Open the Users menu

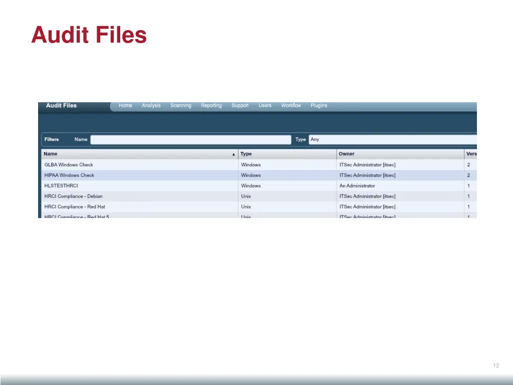(x=265, y=105)
